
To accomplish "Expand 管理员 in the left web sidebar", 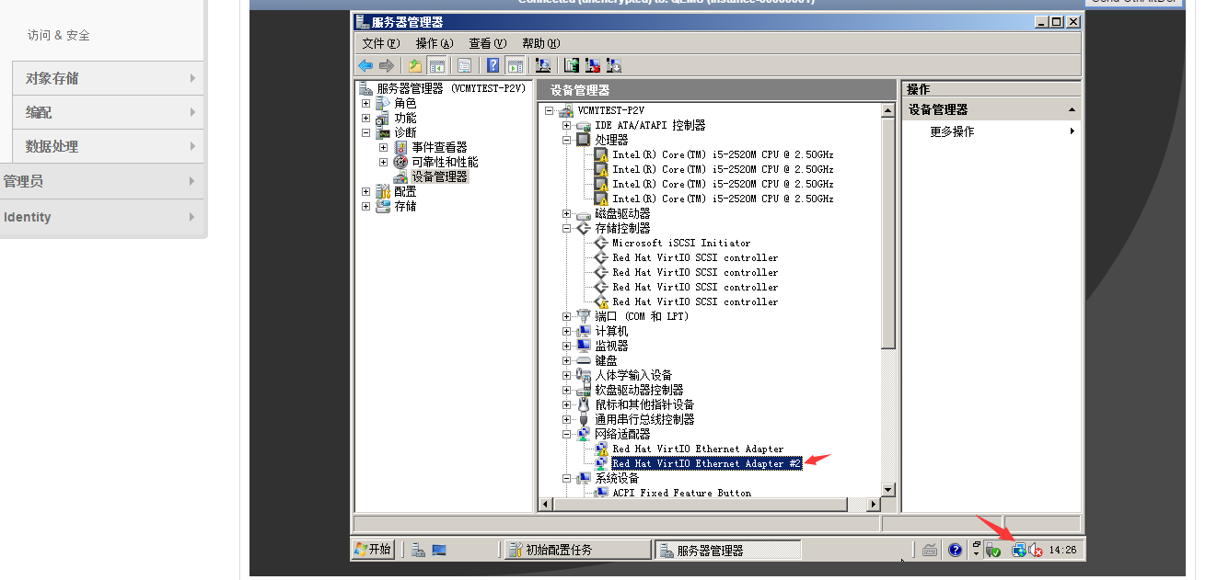I will 101,181.
